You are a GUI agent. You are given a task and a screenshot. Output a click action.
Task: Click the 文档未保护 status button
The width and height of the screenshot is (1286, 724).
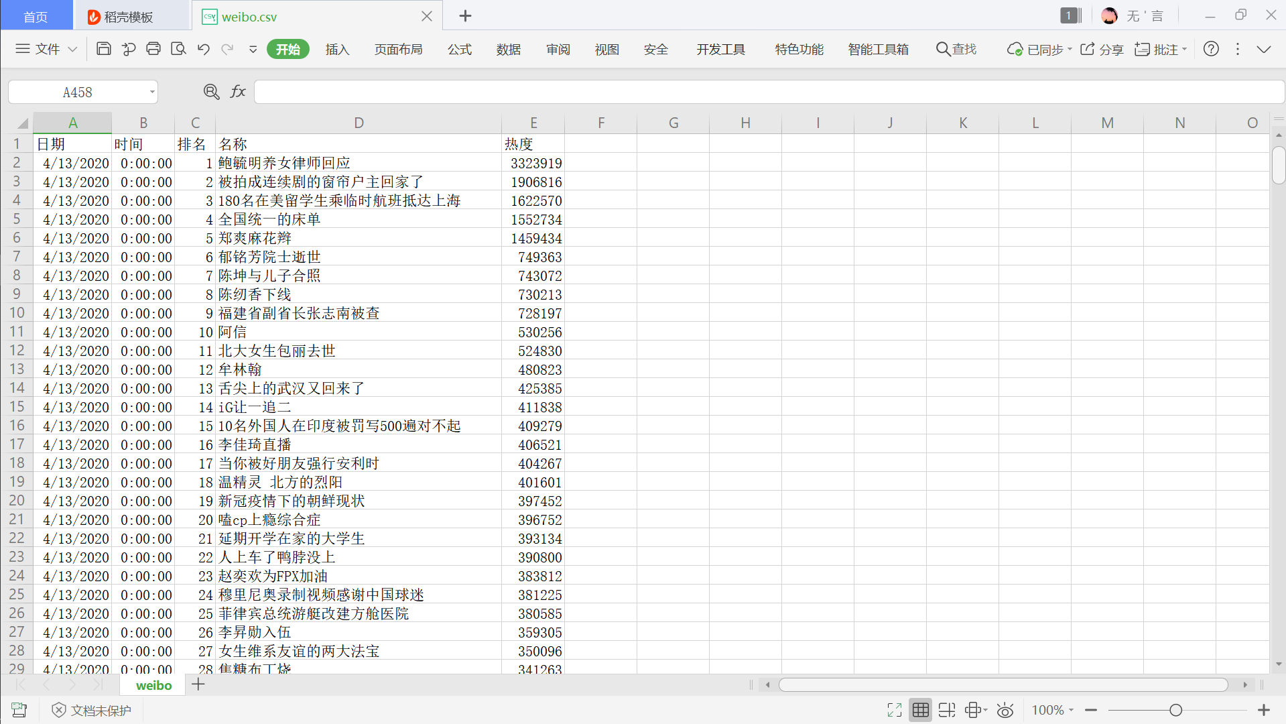pos(92,711)
